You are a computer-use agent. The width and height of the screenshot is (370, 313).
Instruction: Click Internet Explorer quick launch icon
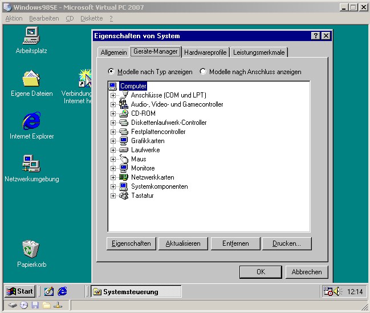tap(62, 291)
